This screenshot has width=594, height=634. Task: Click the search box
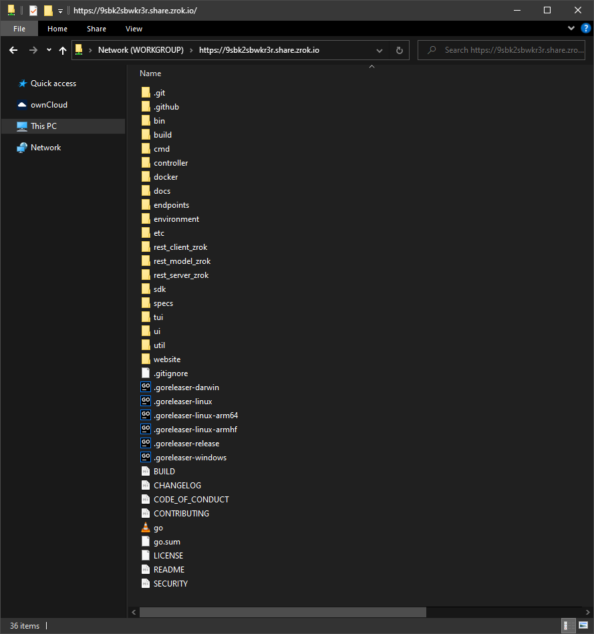coord(501,50)
